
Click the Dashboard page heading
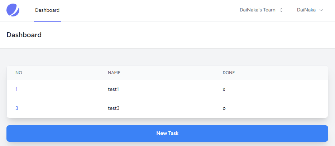point(24,35)
